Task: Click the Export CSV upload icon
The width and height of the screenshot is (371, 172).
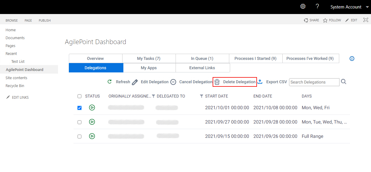Action: 260,82
